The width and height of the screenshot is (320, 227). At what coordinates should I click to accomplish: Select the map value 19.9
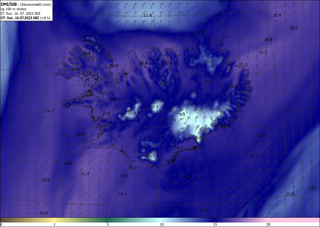coord(45,180)
